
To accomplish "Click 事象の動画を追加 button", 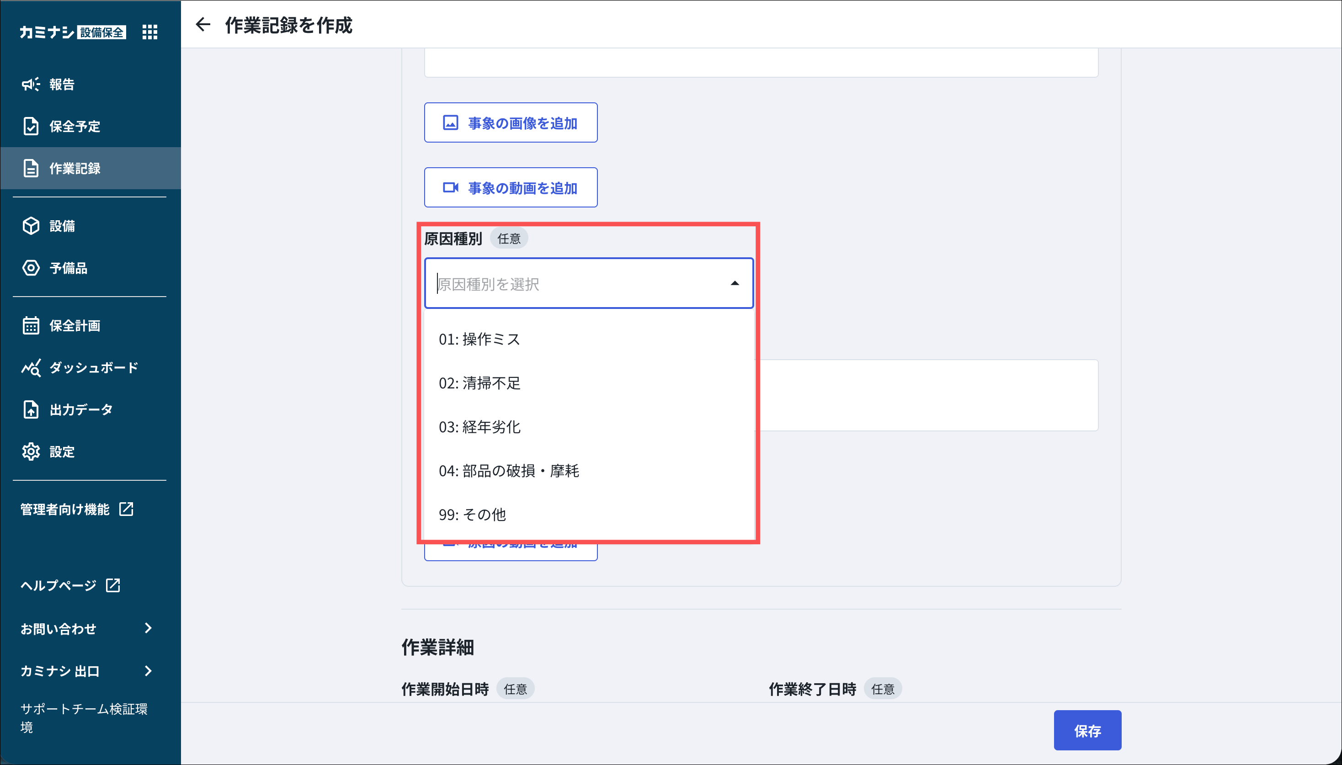I will tap(510, 187).
